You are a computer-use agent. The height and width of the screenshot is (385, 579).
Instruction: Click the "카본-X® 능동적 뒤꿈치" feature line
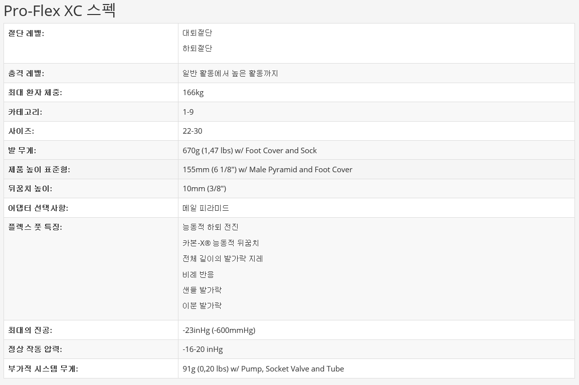(221, 243)
